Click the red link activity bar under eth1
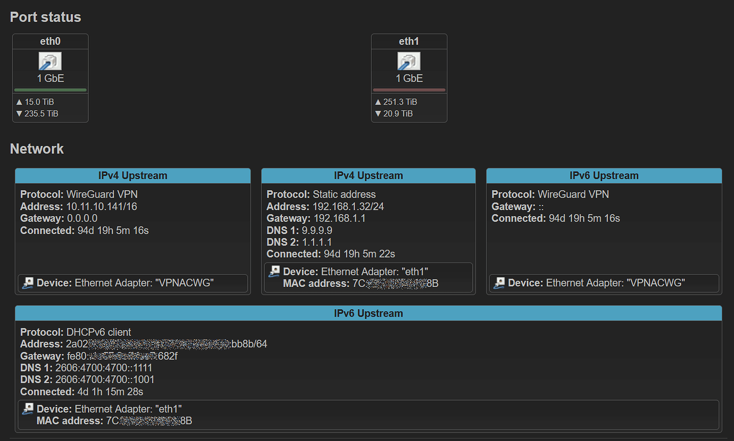Screen dimensions: 734x441 [x=409, y=90]
